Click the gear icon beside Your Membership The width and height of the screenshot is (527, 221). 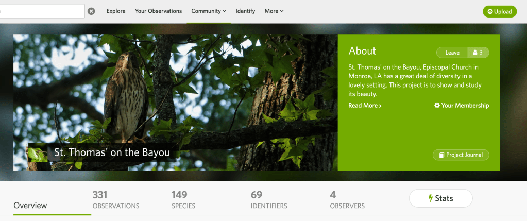pos(437,106)
